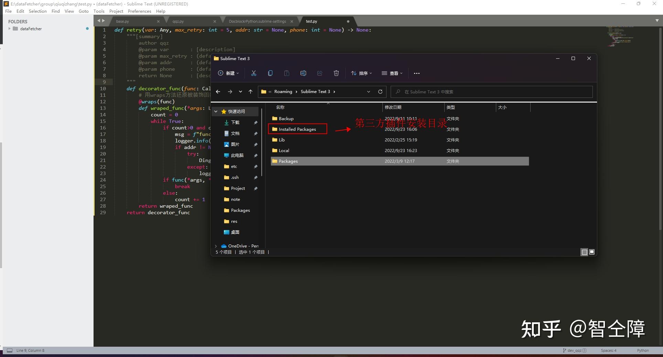Screen dimensions: 663x357
Task: Go forward with Explorer's right arrow
Action: click(230, 92)
